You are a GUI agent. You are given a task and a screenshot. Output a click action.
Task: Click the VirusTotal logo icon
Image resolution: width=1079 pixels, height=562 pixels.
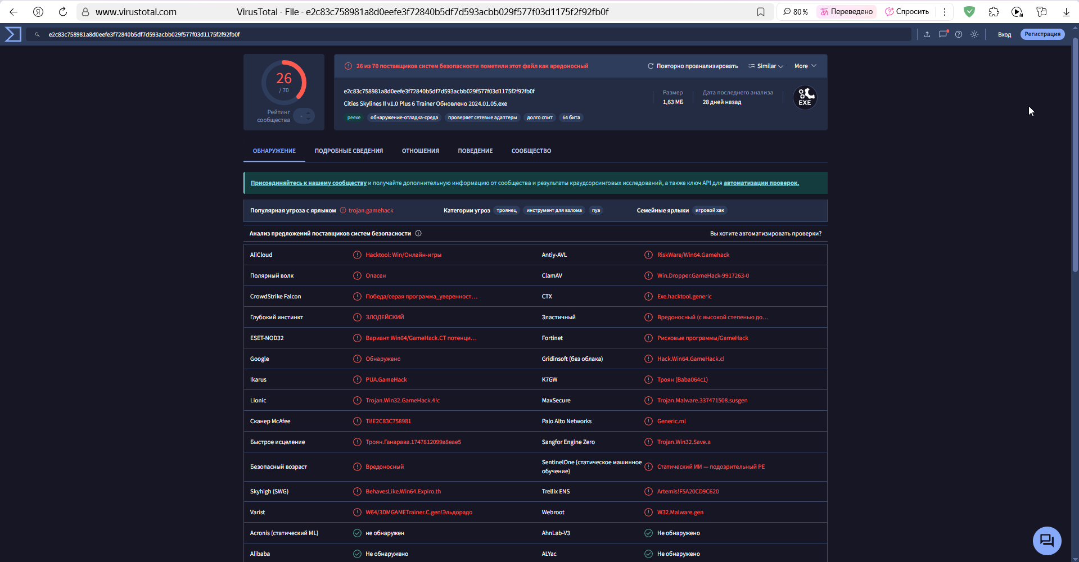point(13,34)
